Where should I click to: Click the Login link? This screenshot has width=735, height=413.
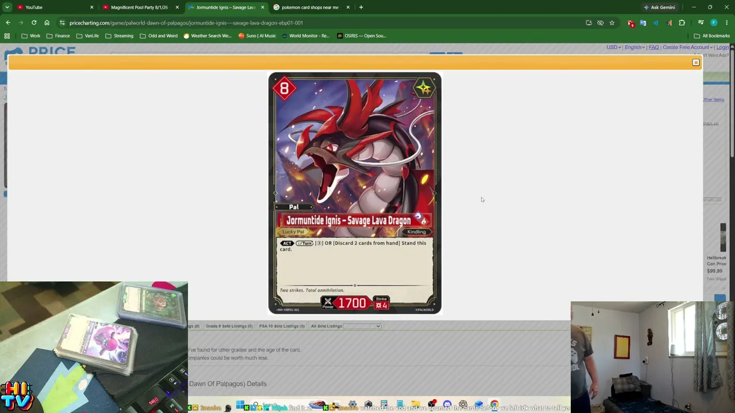point(722,48)
